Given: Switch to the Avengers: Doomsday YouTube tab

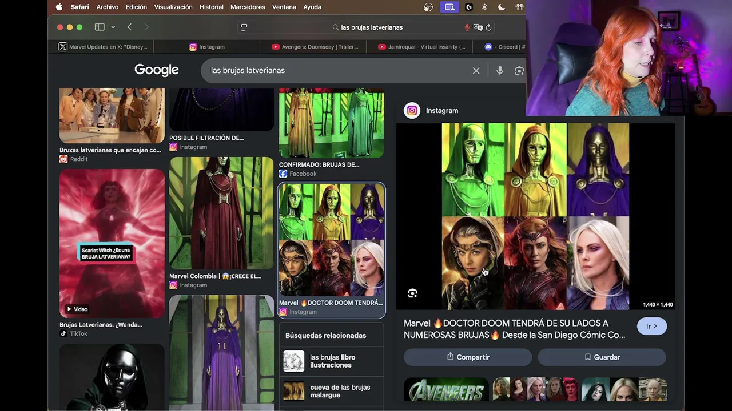Looking at the screenshot, I should click(313, 47).
